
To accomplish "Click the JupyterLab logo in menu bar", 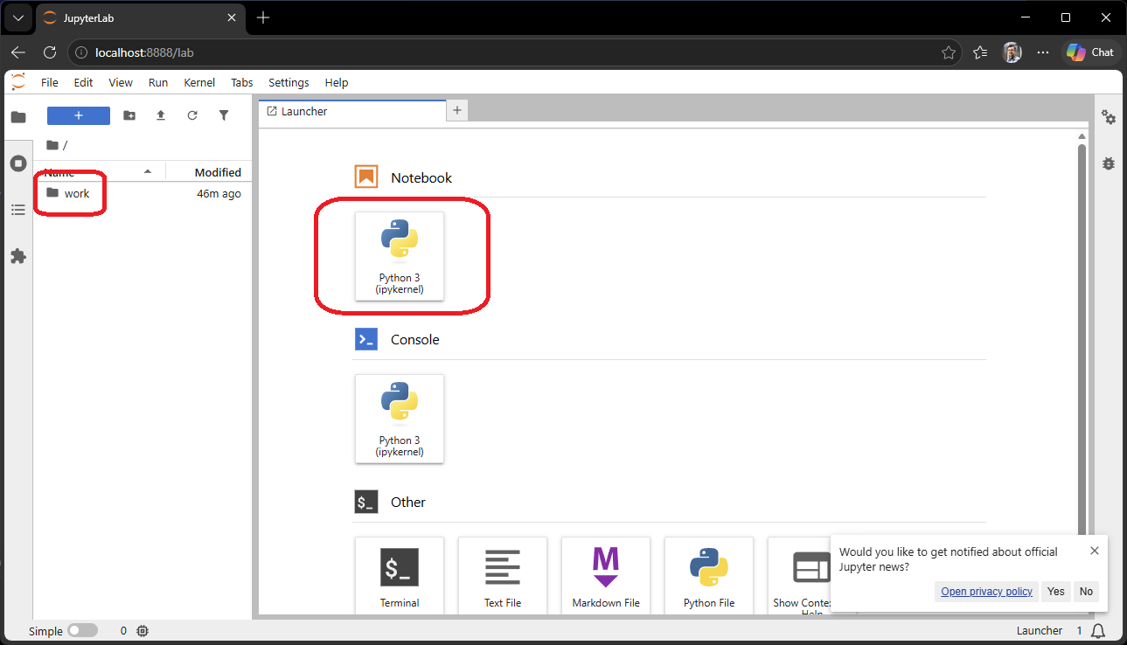I will click(x=18, y=82).
